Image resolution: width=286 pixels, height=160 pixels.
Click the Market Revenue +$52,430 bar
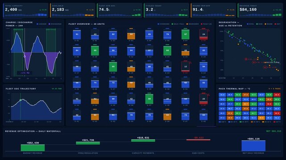pos(33,148)
